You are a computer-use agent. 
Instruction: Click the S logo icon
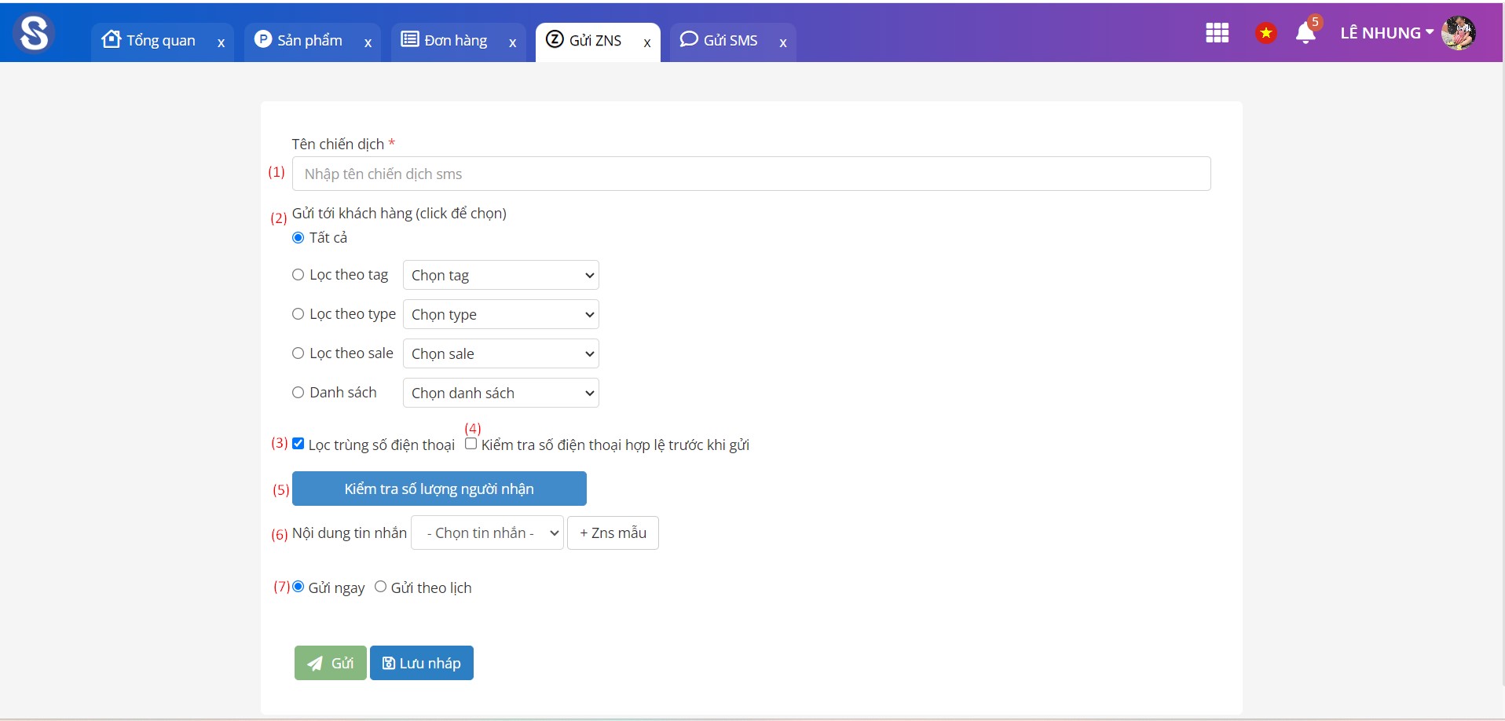(x=34, y=33)
